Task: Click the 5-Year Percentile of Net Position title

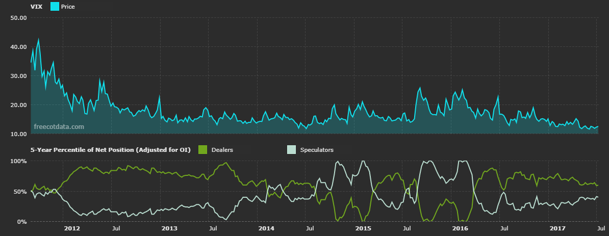Action: coord(111,149)
